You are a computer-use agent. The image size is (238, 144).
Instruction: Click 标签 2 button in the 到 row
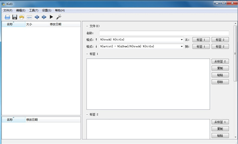coord(220,46)
